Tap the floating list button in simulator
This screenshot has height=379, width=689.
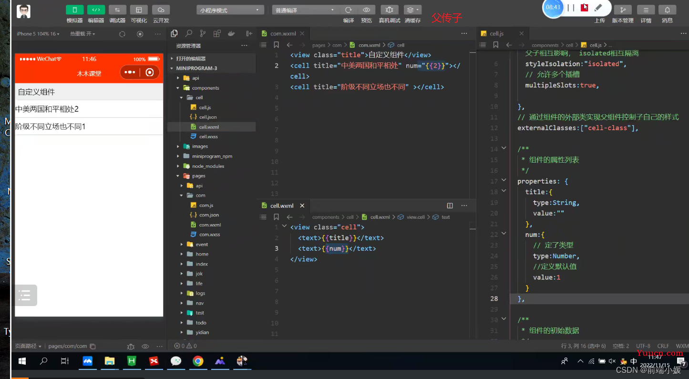(25, 295)
